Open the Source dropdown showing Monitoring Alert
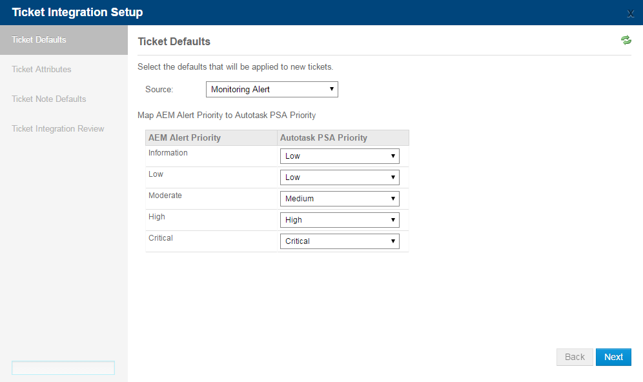643x382 pixels. tap(272, 89)
